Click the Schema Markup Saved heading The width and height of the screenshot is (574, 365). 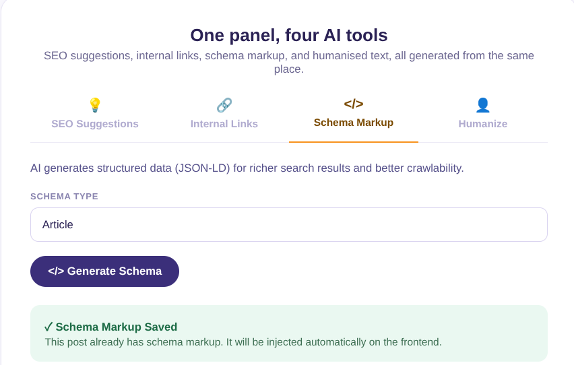pyautogui.click(x=117, y=327)
